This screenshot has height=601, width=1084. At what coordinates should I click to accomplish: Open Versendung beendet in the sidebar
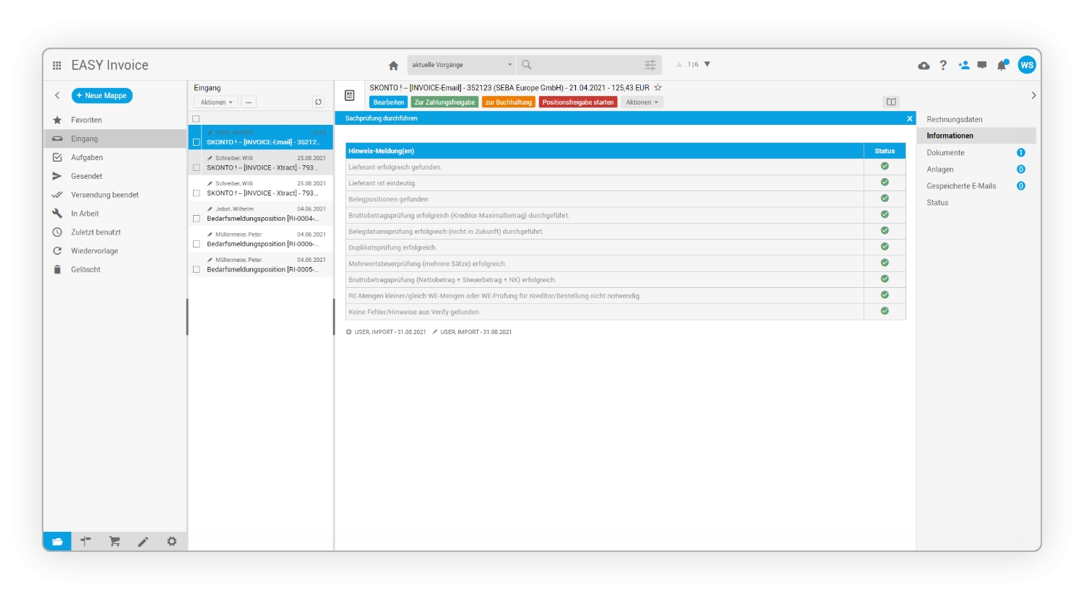click(116, 195)
